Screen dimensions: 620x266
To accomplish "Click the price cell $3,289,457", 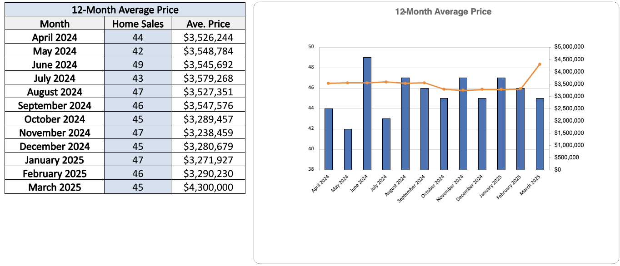I will 208,119.
